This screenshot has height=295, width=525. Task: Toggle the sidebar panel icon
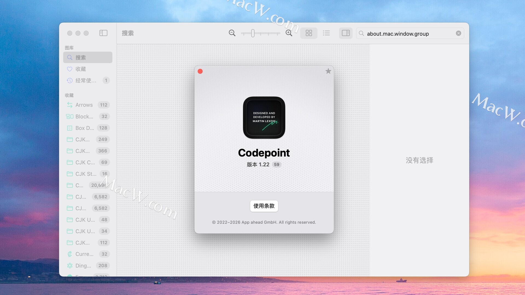pyautogui.click(x=103, y=33)
